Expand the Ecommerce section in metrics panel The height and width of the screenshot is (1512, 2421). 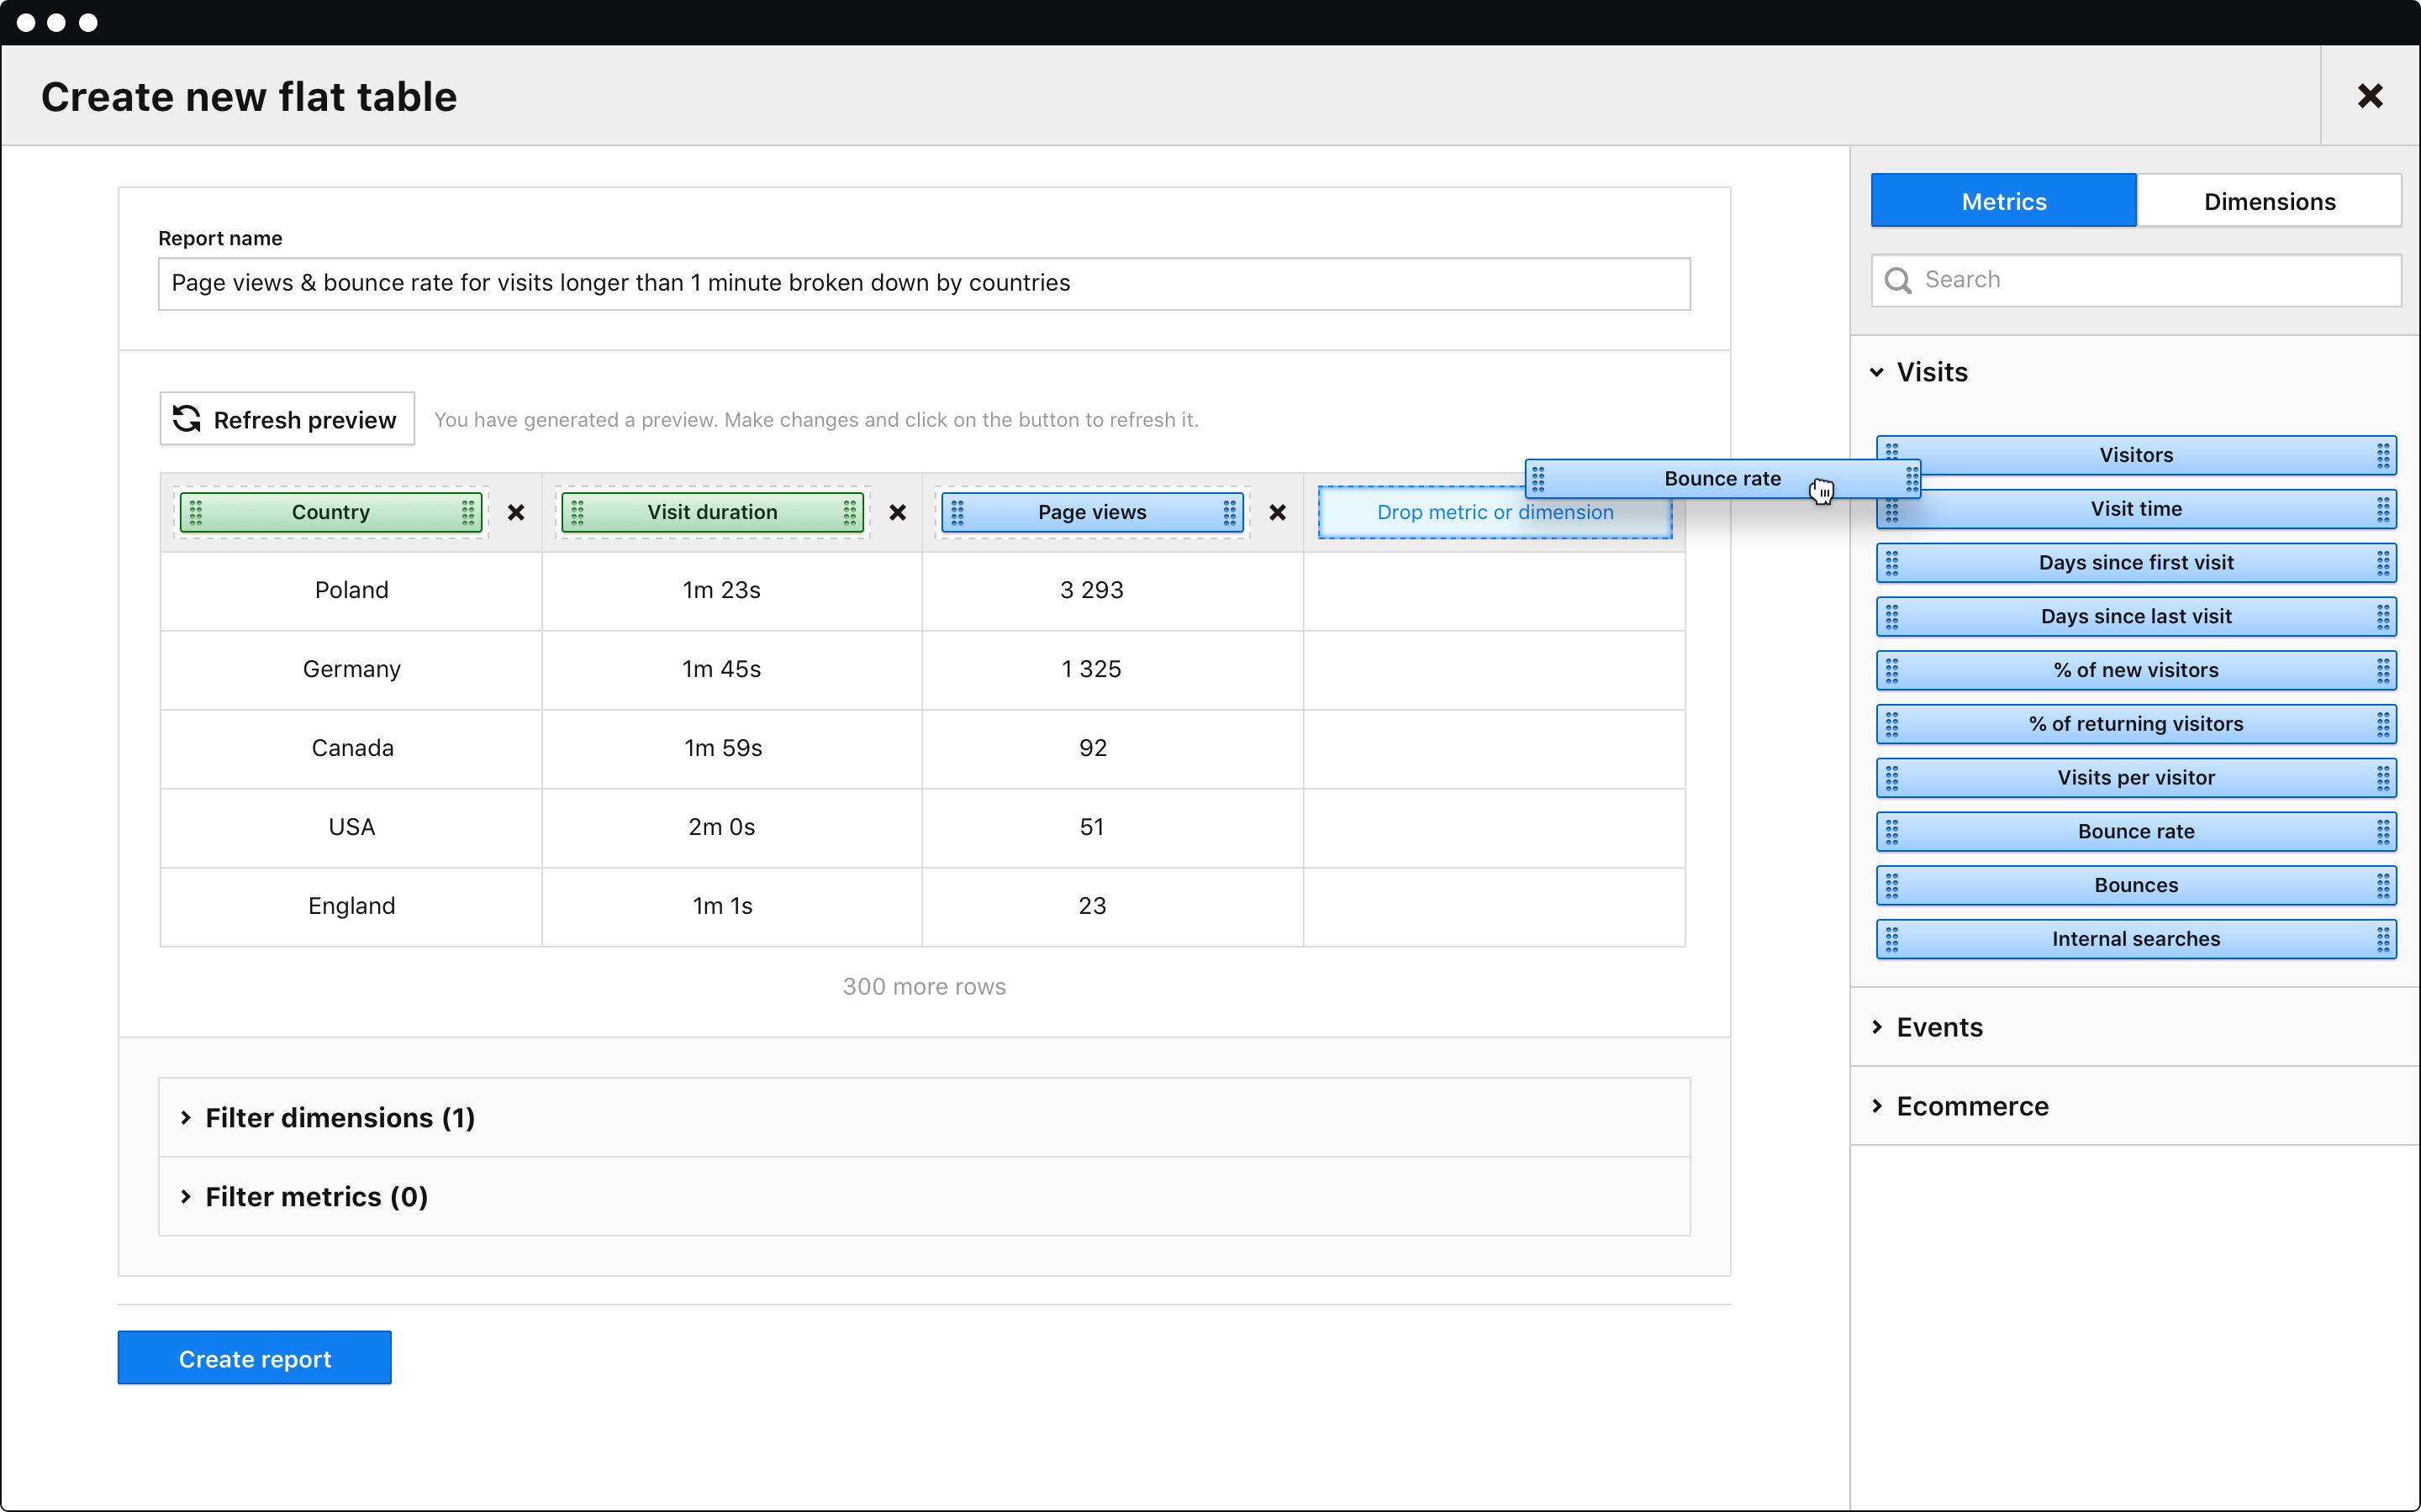point(1971,1105)
